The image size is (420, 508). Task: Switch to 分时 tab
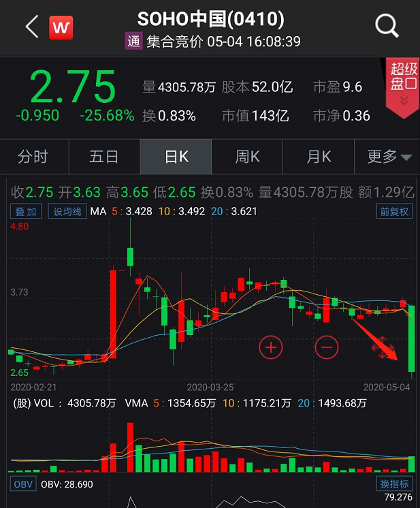(x=33, y=157)
